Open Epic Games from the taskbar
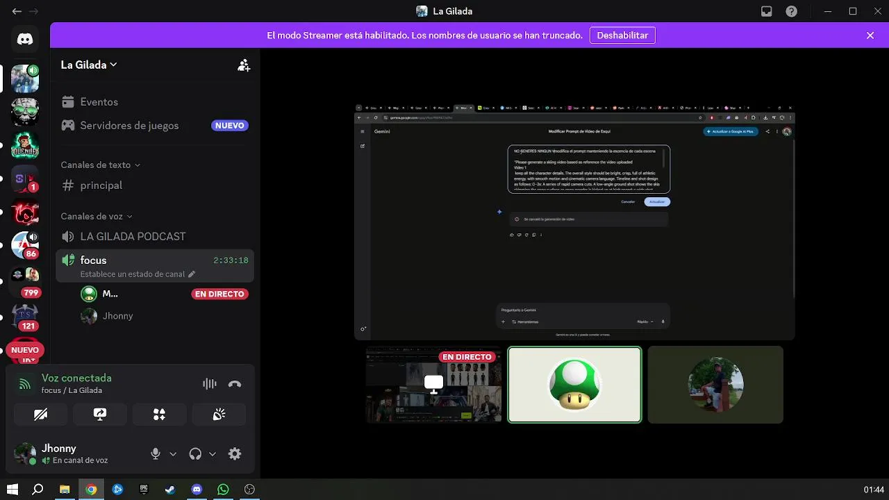The width and height of the screenshot is (889, 500). [144, 490]
